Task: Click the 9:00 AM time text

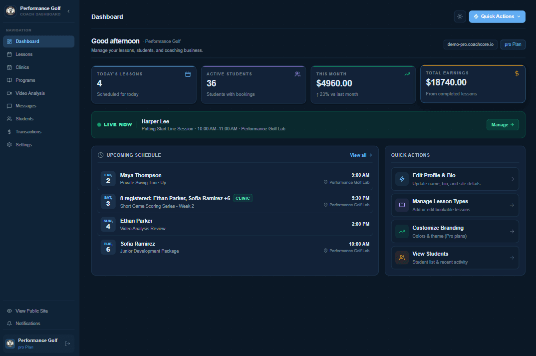Action: [x=360, y=175]
